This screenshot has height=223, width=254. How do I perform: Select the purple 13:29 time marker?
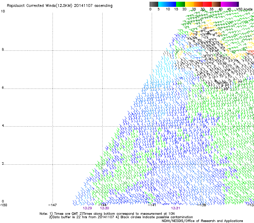pyautogui.click(x=87, y=208)
